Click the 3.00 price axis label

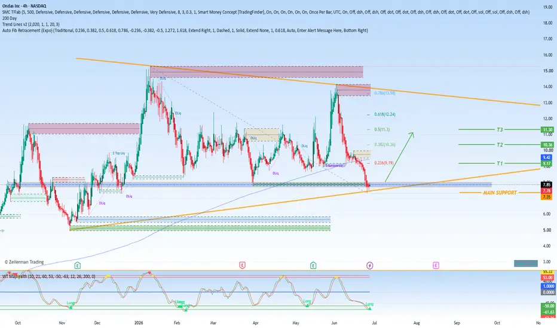(548, 262)
